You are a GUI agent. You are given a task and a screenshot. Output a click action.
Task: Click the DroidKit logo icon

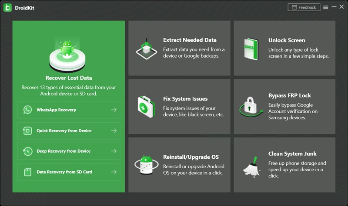(x=8, y=7)
